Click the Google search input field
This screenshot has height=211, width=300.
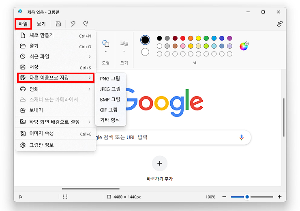(x=173, y=137)
